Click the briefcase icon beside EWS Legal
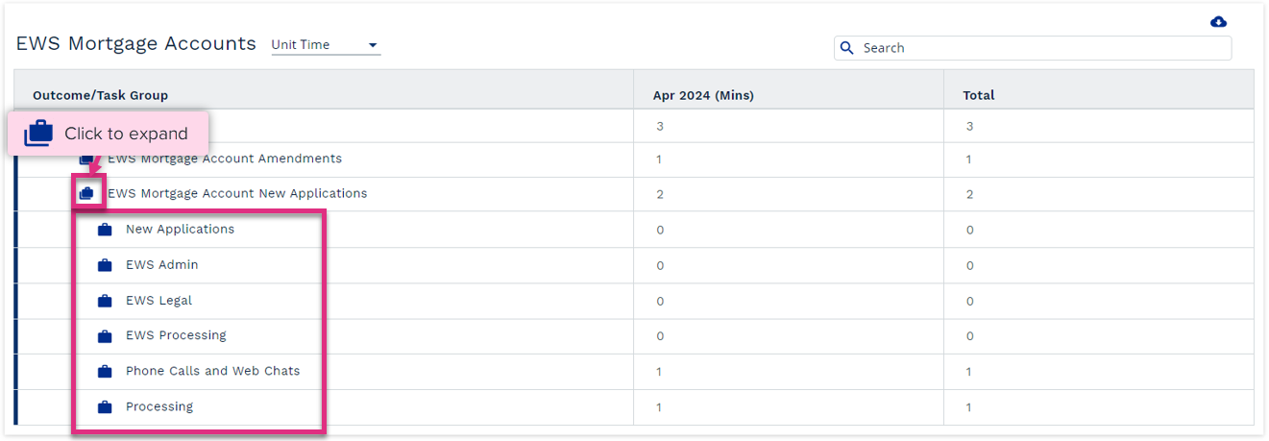Screen dimensions: 1269x441 (105, 301)
